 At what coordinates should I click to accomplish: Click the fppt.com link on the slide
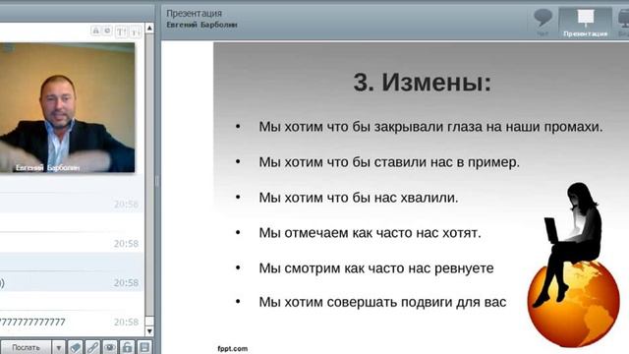coord(232,349)
